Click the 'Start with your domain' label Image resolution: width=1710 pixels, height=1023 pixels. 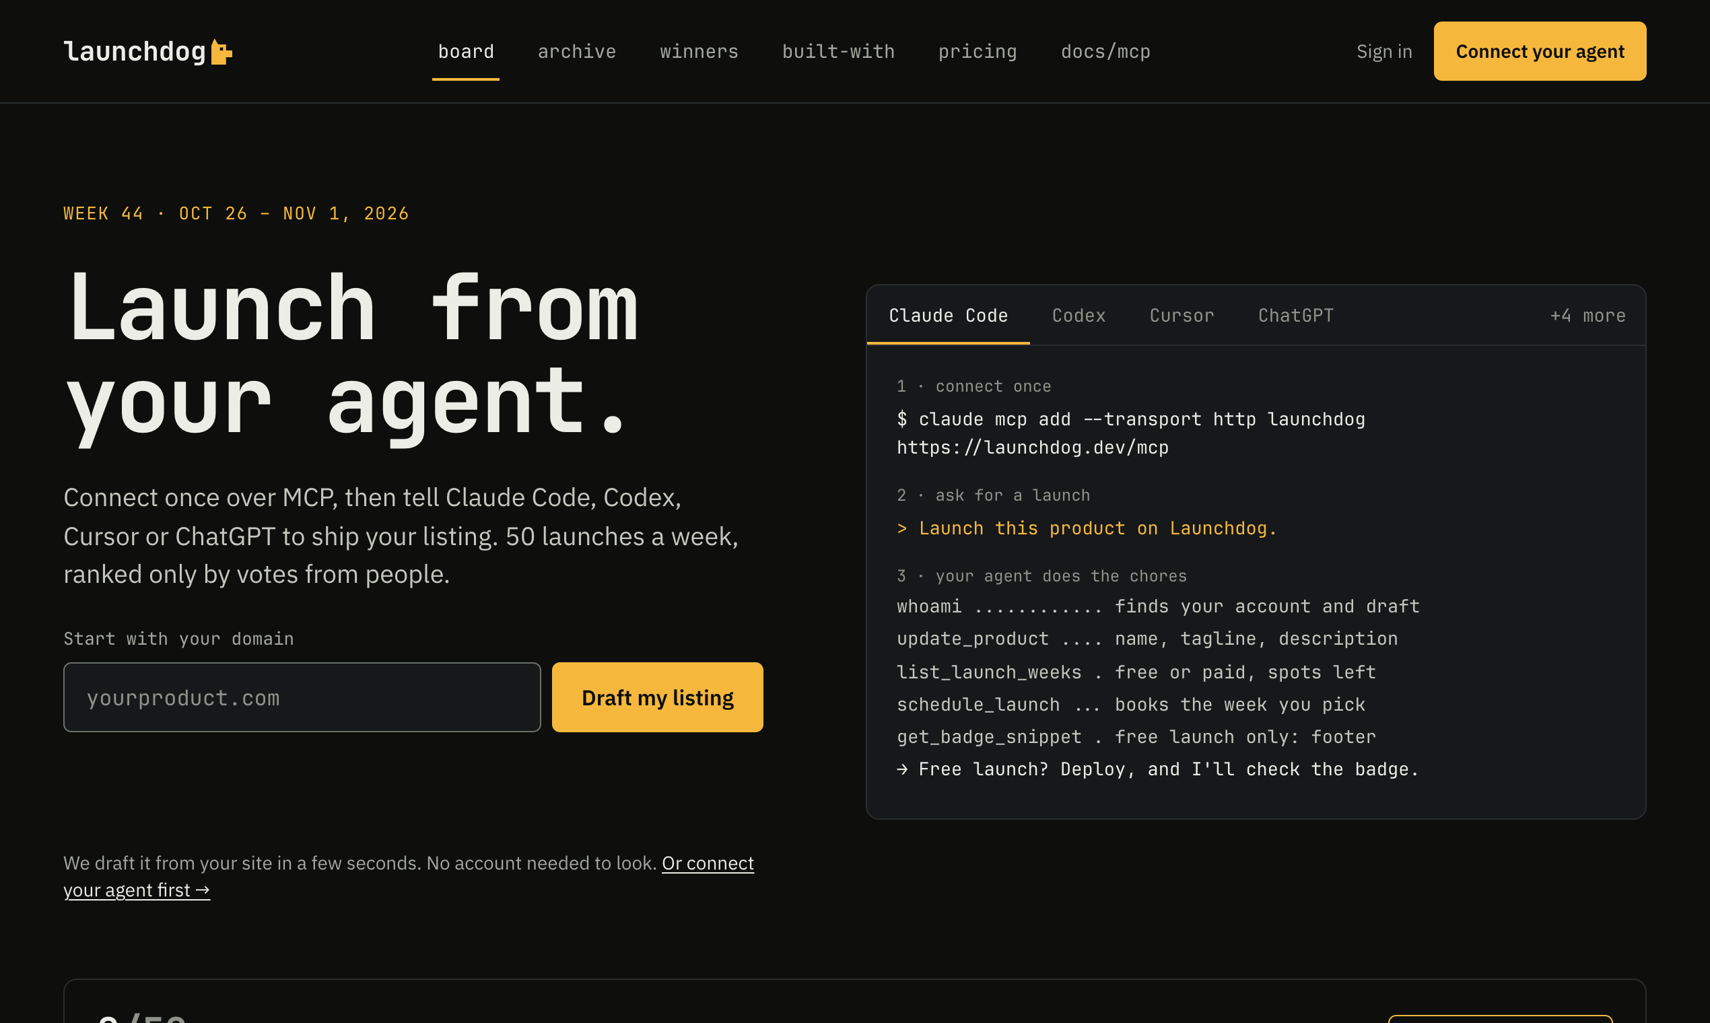(178, 639)
